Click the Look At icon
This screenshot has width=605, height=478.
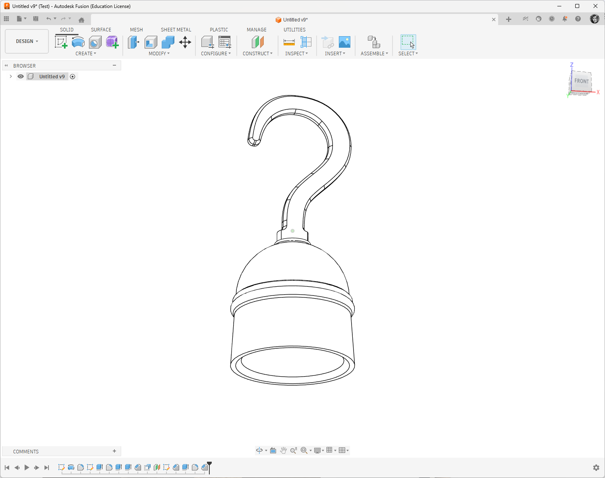pyautogui.click(x=273, y=450)
